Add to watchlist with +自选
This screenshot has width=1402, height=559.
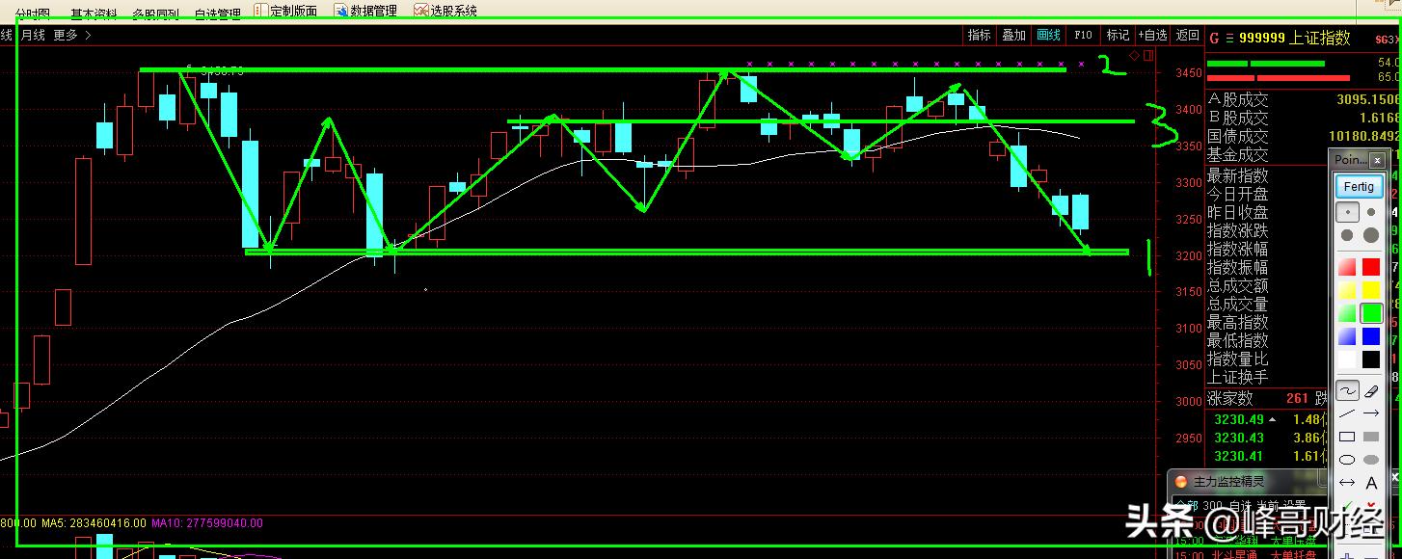coord(1152,35)
